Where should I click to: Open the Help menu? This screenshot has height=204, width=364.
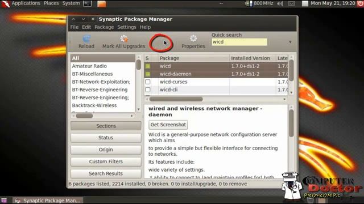[x=146, y=27]
